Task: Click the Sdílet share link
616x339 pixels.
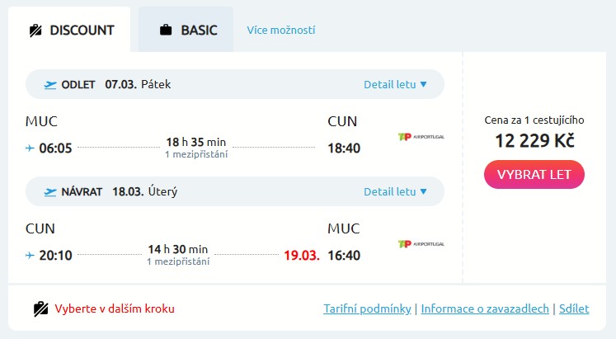Action: (574, 308)
